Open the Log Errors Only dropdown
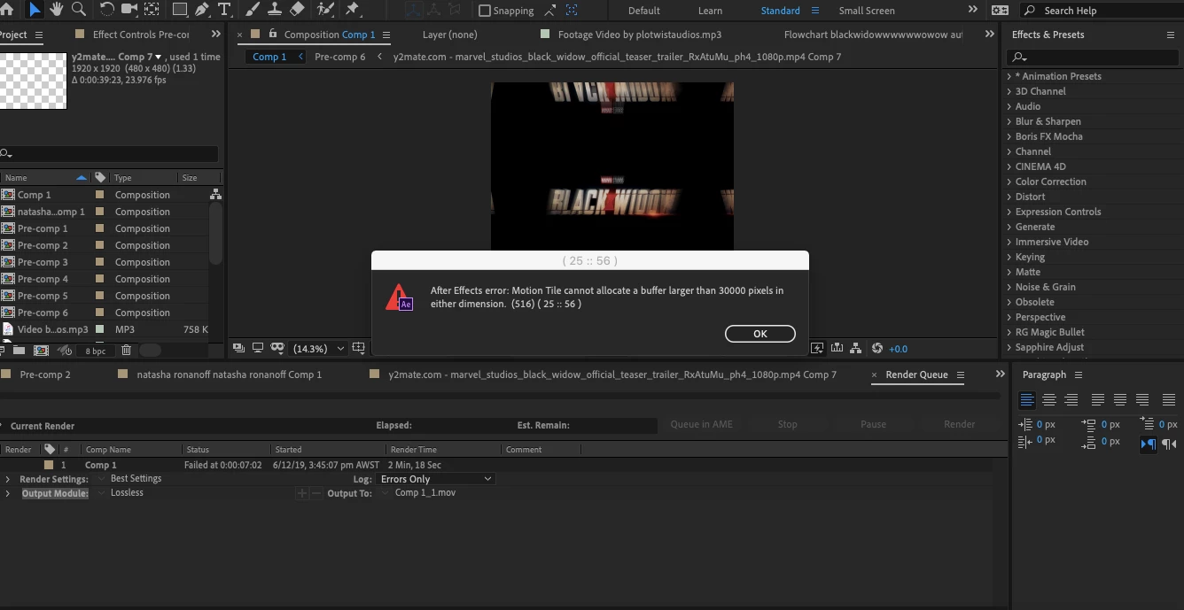1184x610 pixels. click(435, 479)
